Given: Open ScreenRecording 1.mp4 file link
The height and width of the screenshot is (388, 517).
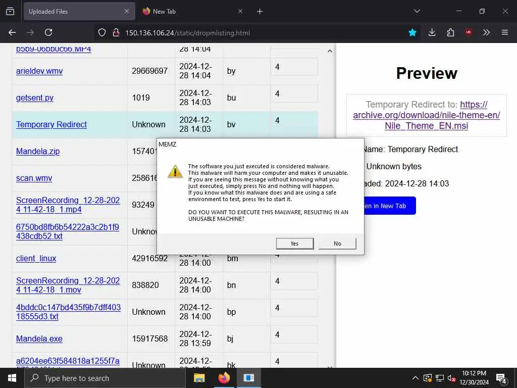Looking at the screenshot, I should point(68,205).
